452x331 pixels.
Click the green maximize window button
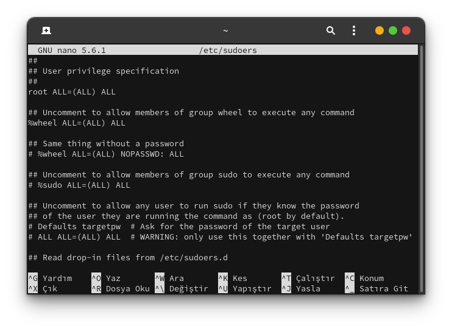coord(393,30)
